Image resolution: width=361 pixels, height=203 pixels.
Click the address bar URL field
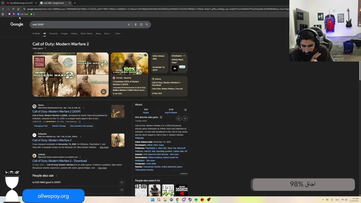pyautogui.click(x=158, y=9)
